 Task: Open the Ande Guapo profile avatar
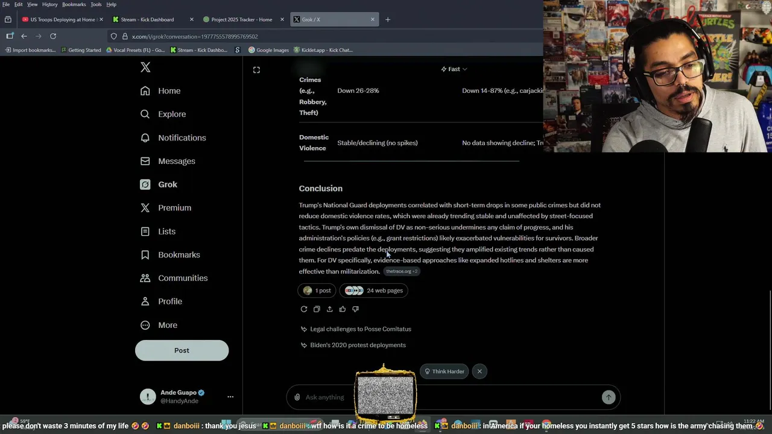click(148, 396)
